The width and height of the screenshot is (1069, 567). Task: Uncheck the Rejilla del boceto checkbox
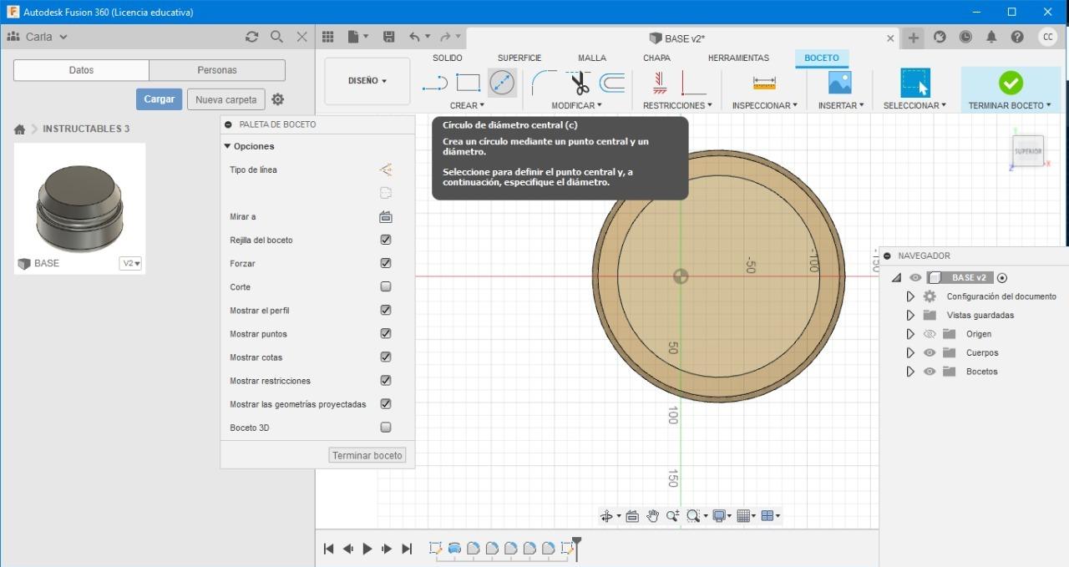(x=386, y=240)
